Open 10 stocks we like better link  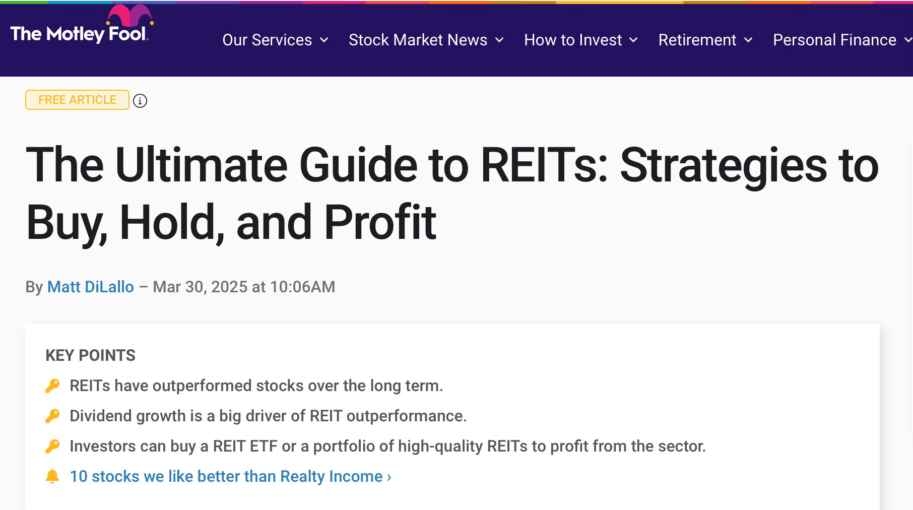[230, 476]
